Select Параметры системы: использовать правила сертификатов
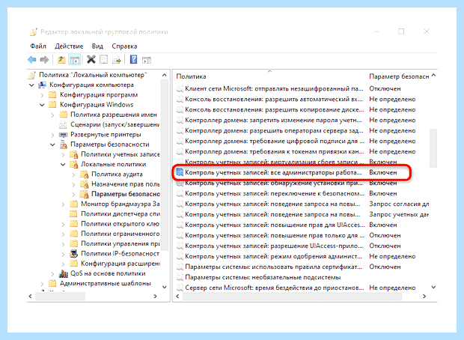The image size is (464, 340). click(x=274, y=267)
